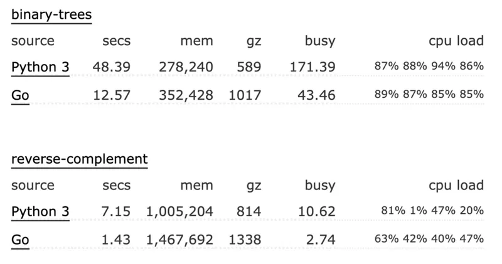Image resolution: width=502 pixels, height=264 pixels.
Task: Click Python 3 link under binary-trees
Action: tap(40, 66)
